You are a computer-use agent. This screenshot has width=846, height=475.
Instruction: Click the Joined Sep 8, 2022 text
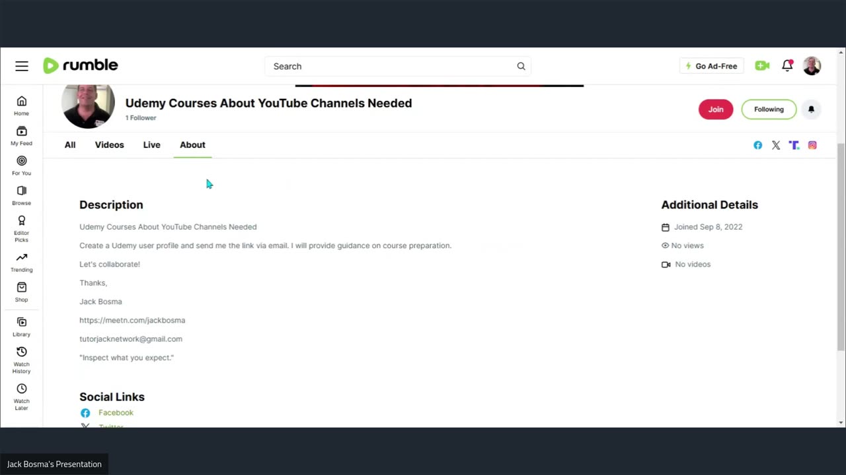[708, 227]
